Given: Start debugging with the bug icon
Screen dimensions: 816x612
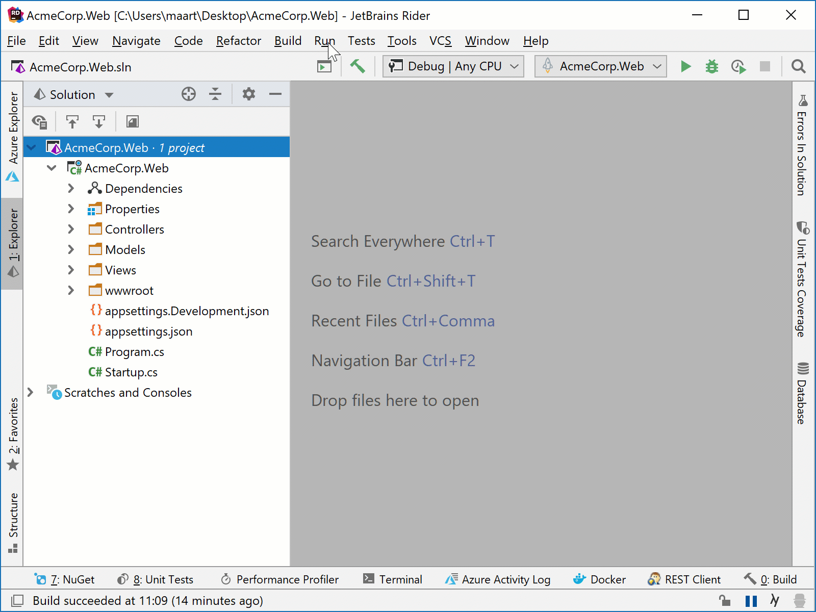Looking at the screenshot, I should [711, 66].
